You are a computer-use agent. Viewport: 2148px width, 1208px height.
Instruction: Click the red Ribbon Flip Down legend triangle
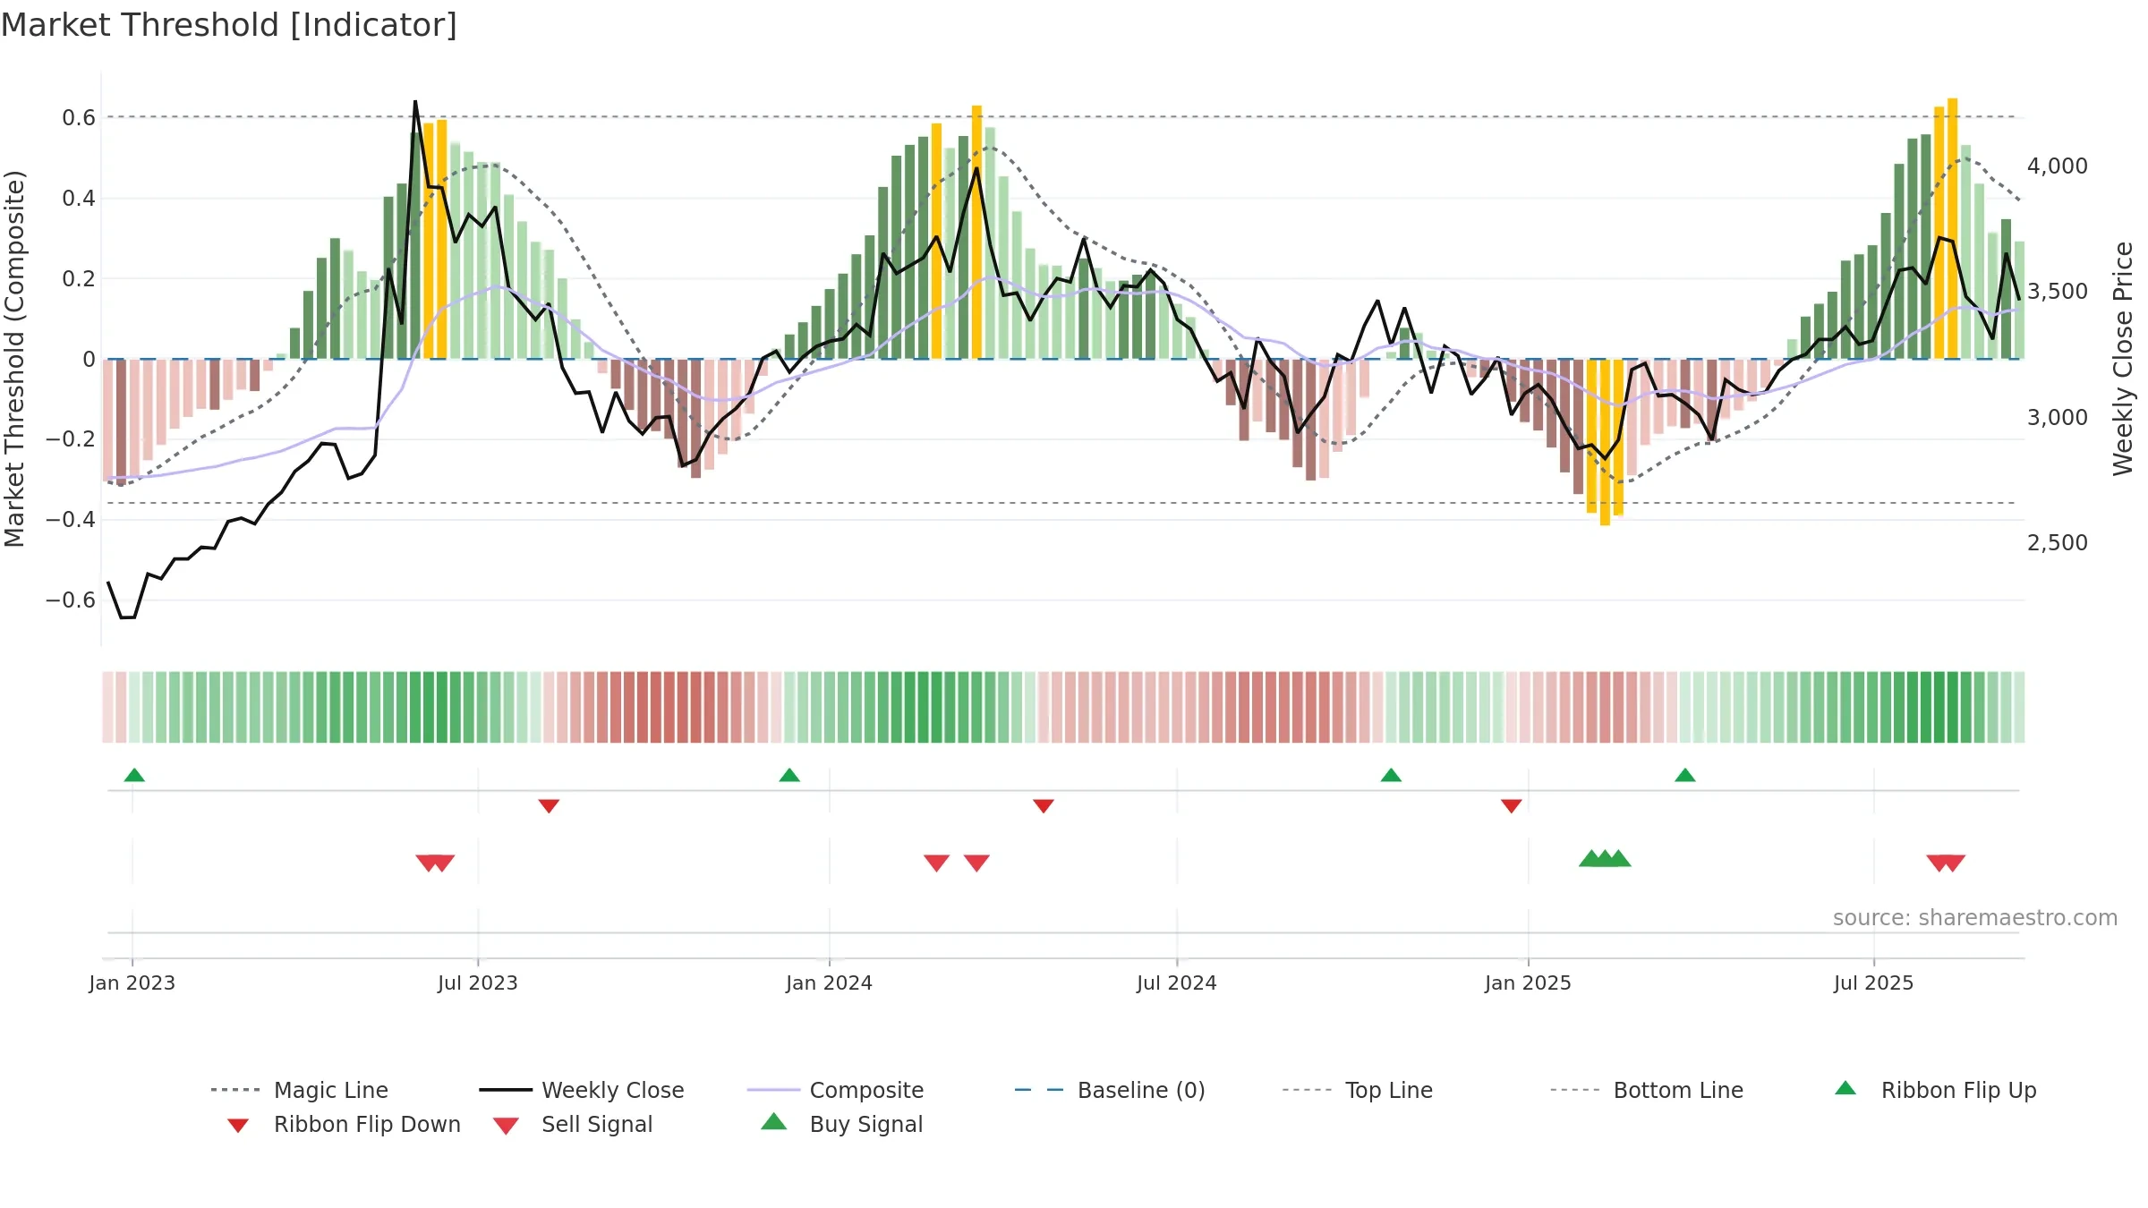click(238, 1126)
